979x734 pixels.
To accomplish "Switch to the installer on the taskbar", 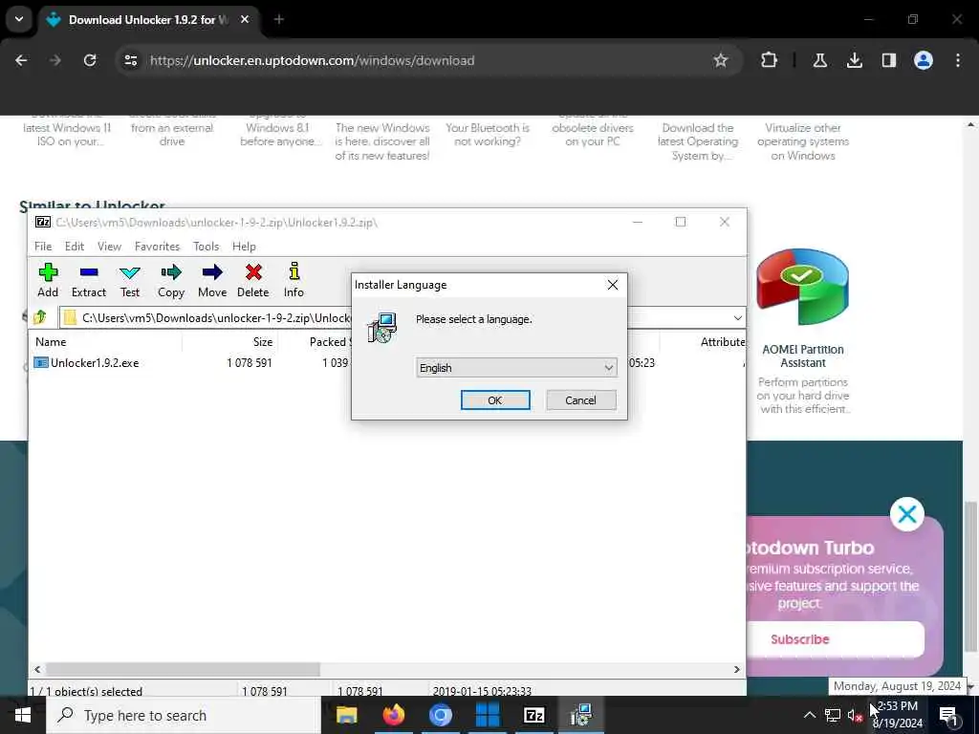I will click(580, 715).
